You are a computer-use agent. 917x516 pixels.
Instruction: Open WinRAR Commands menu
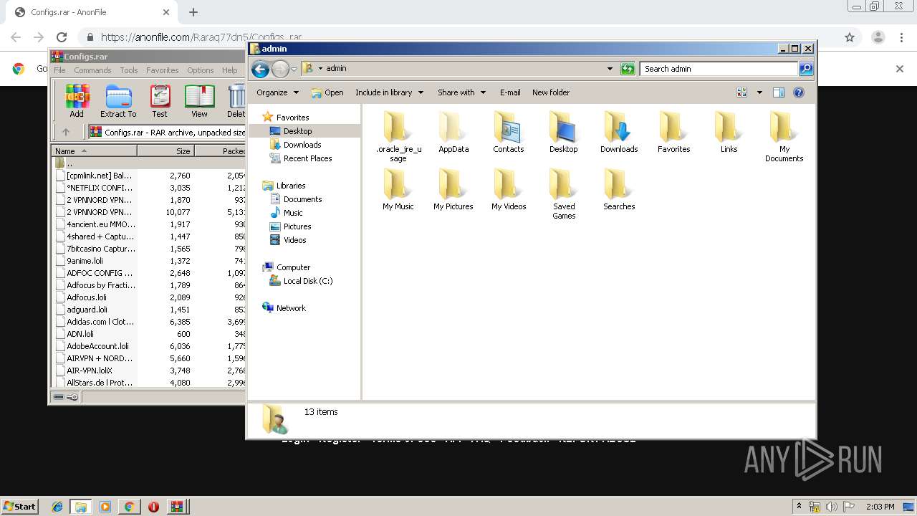tap(92, 70)
